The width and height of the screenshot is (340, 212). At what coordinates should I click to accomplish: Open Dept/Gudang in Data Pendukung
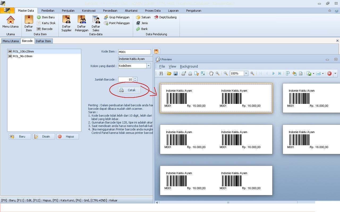(x=165, y=17)
